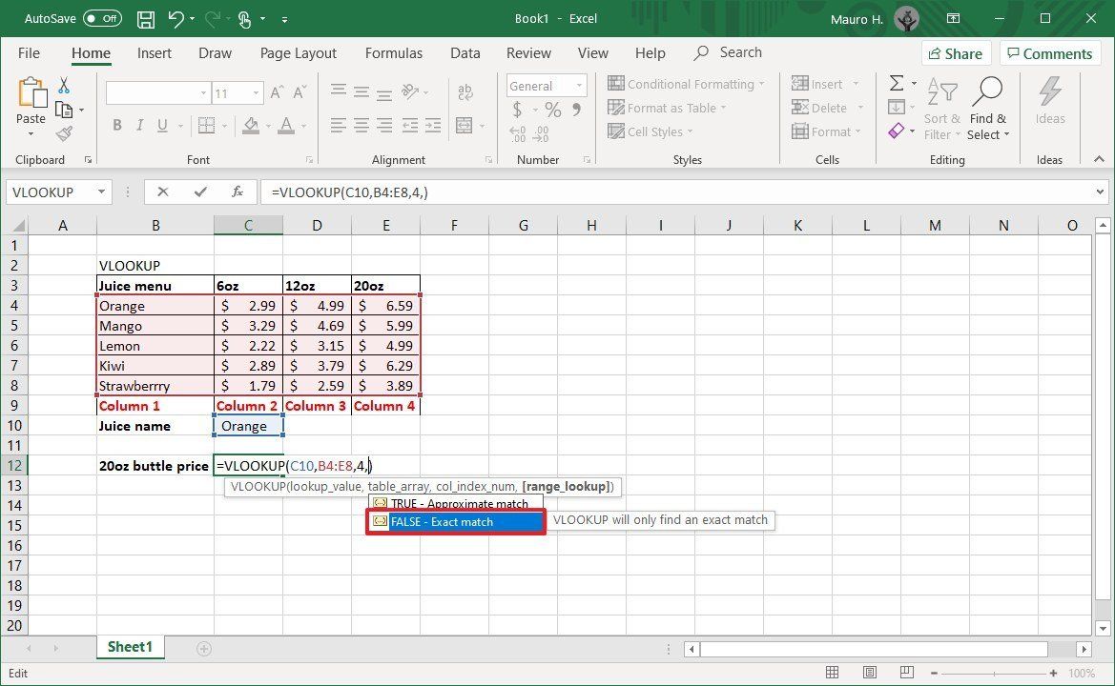Screen dimensions: 1115x686
Task: Open the AutoSum function
Action: click(x=894, y=83)
